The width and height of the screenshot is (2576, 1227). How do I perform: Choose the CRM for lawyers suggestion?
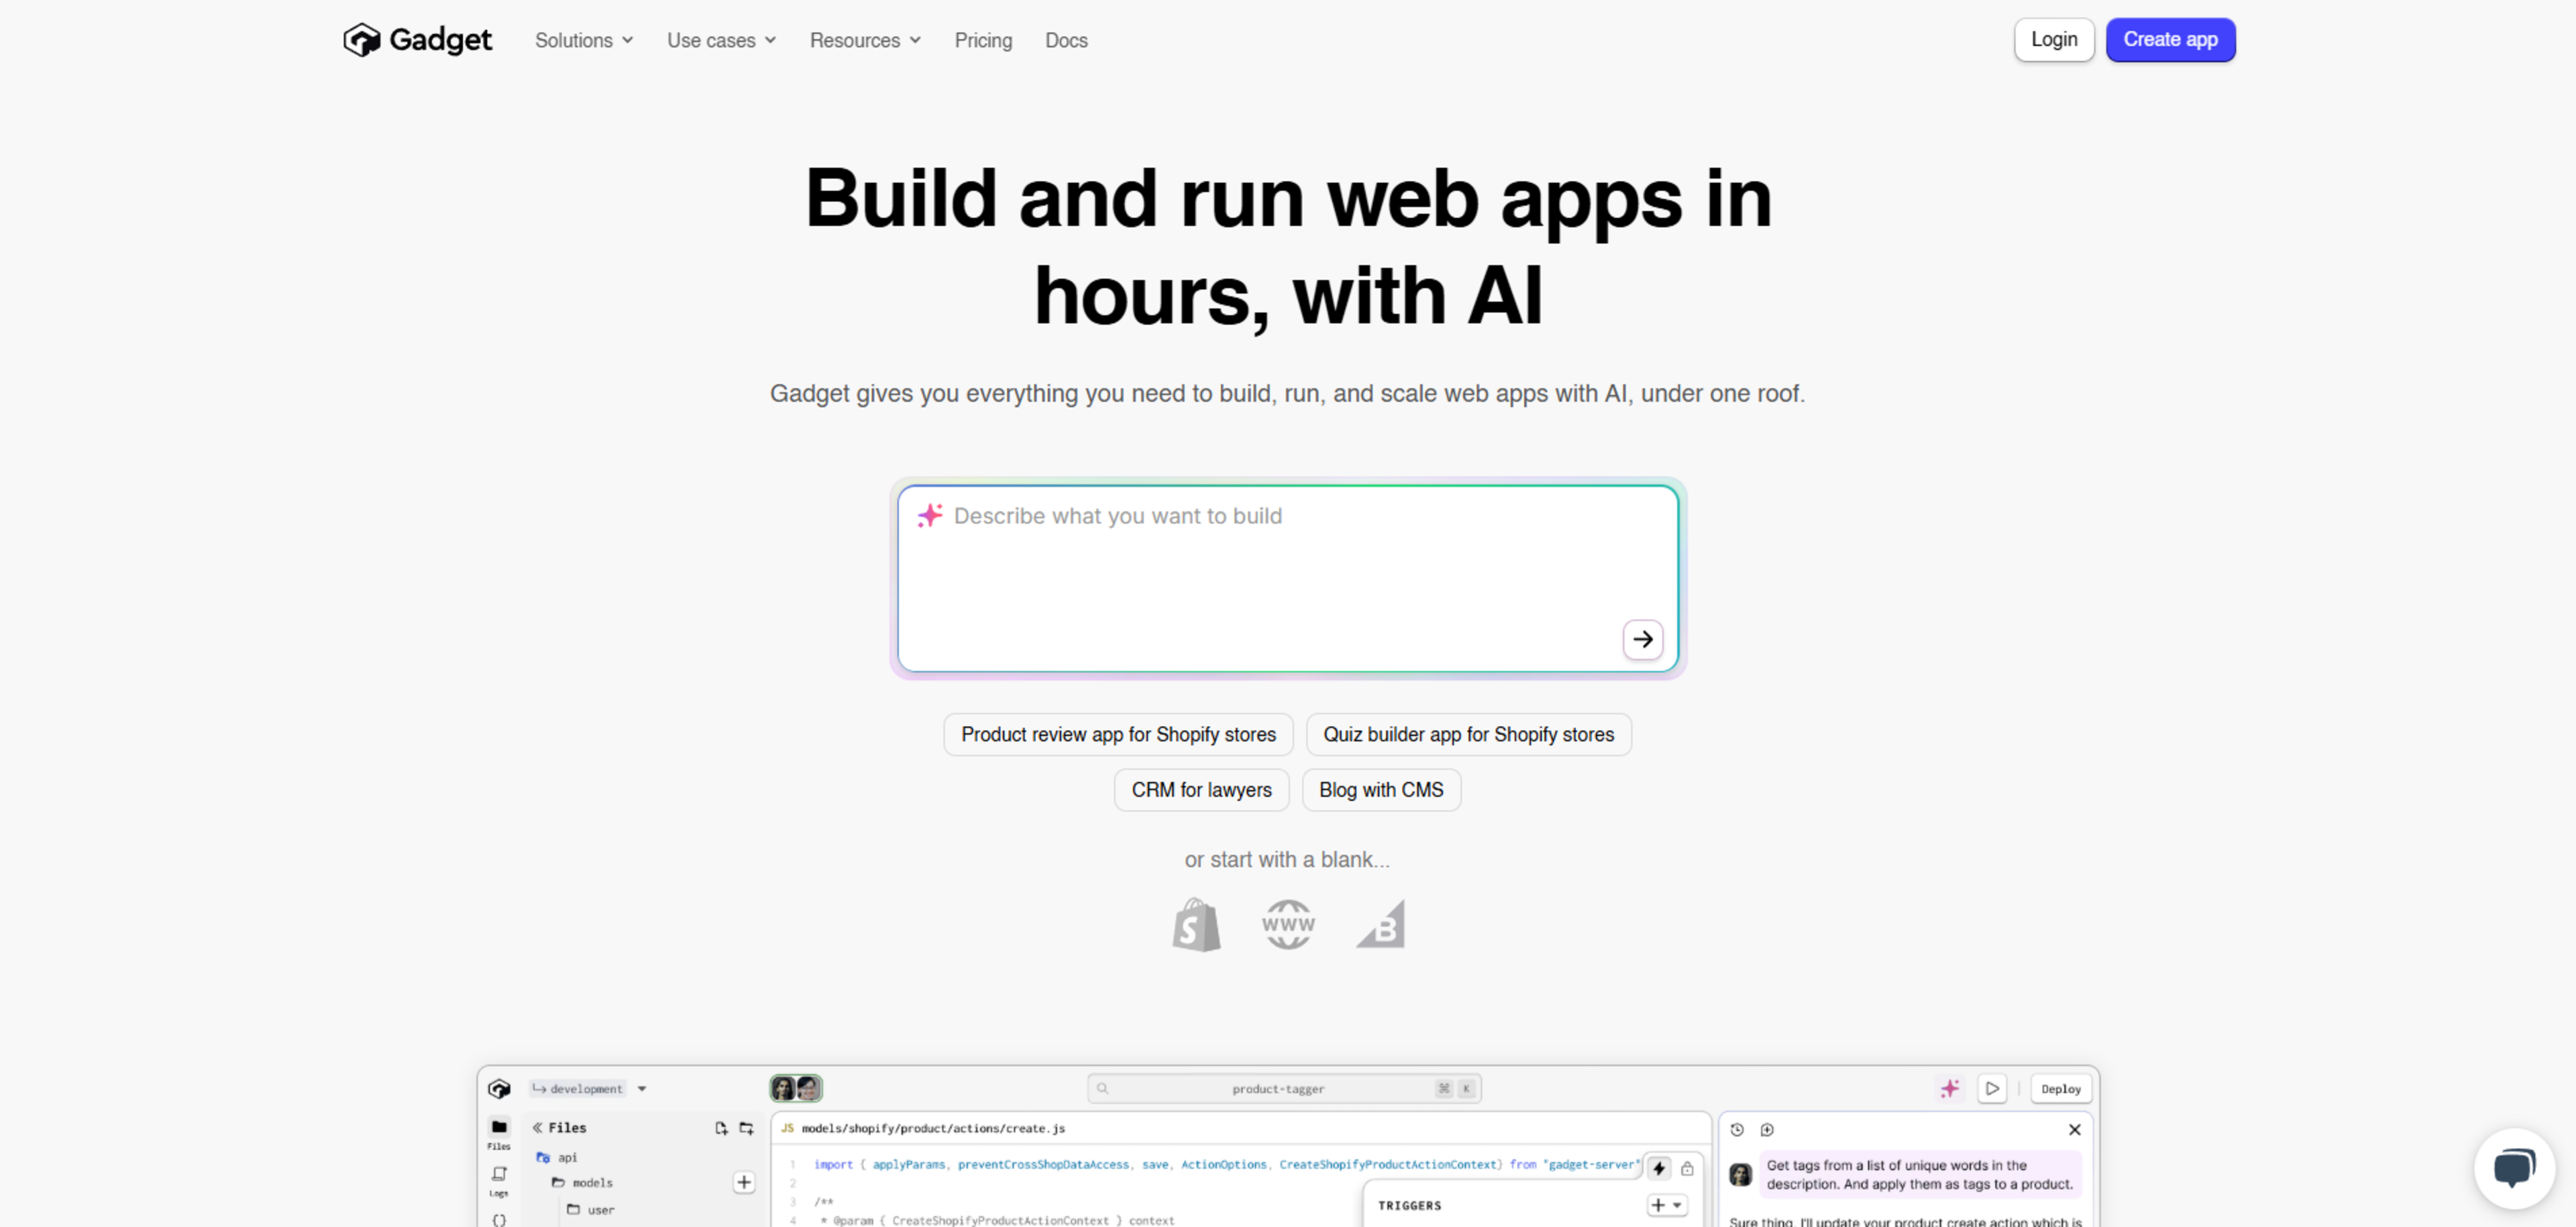pyautogui.click(x=1201, y=789)
